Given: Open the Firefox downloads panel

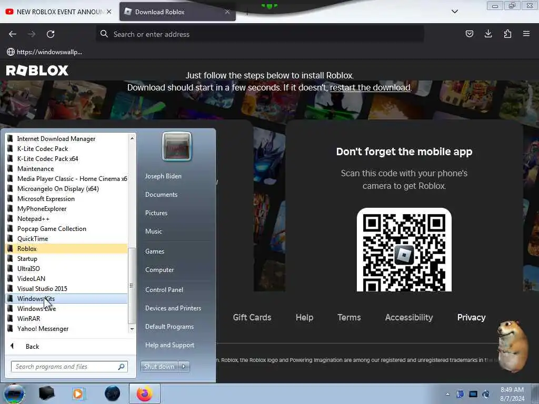Looking at the screenshot, I should tap(488, 34).
